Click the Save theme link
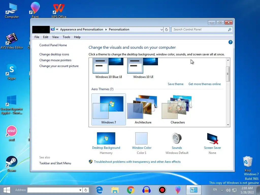The height and width of the screenshot is (195, 260). [x=175, y=84]
